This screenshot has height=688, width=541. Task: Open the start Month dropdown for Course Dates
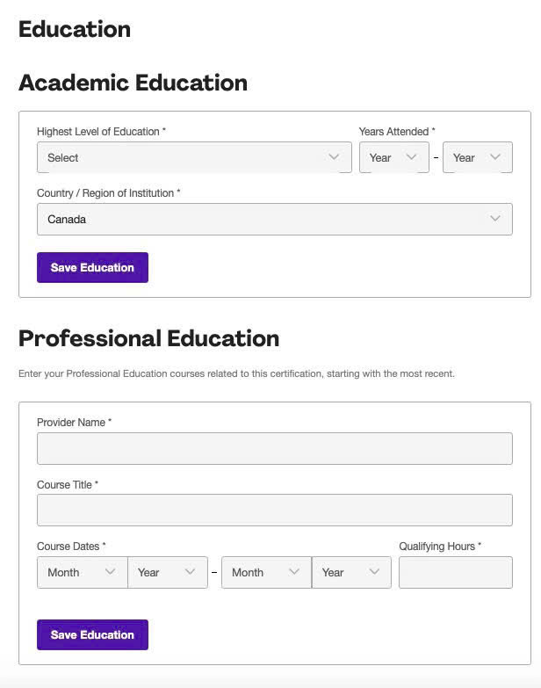[x=82, y=572]
